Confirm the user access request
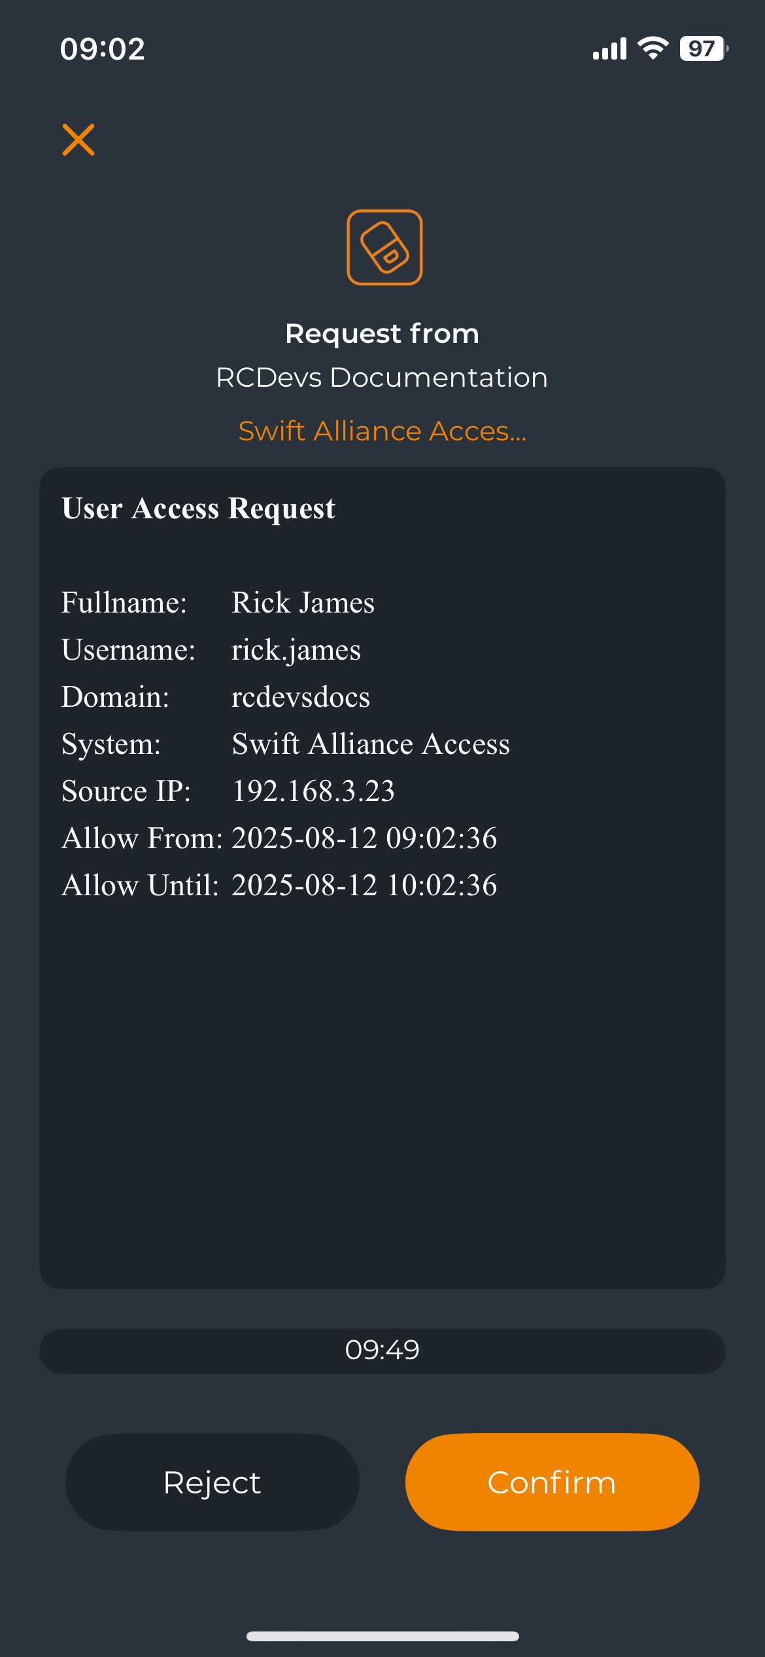765x1657 pixels. 552,1482
